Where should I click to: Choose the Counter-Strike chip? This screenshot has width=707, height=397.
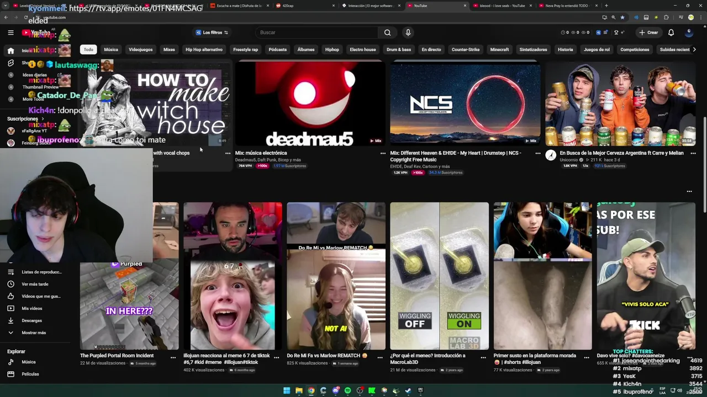(x=466, y=50)
